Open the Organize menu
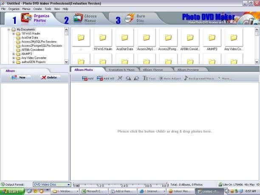The image size is (260, 195). coord(14,9)
